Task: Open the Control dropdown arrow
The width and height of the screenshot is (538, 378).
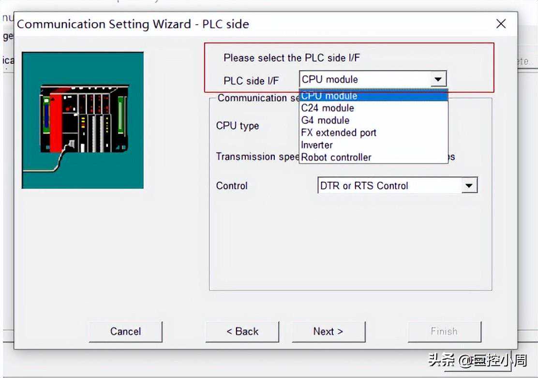Action: 469,186
